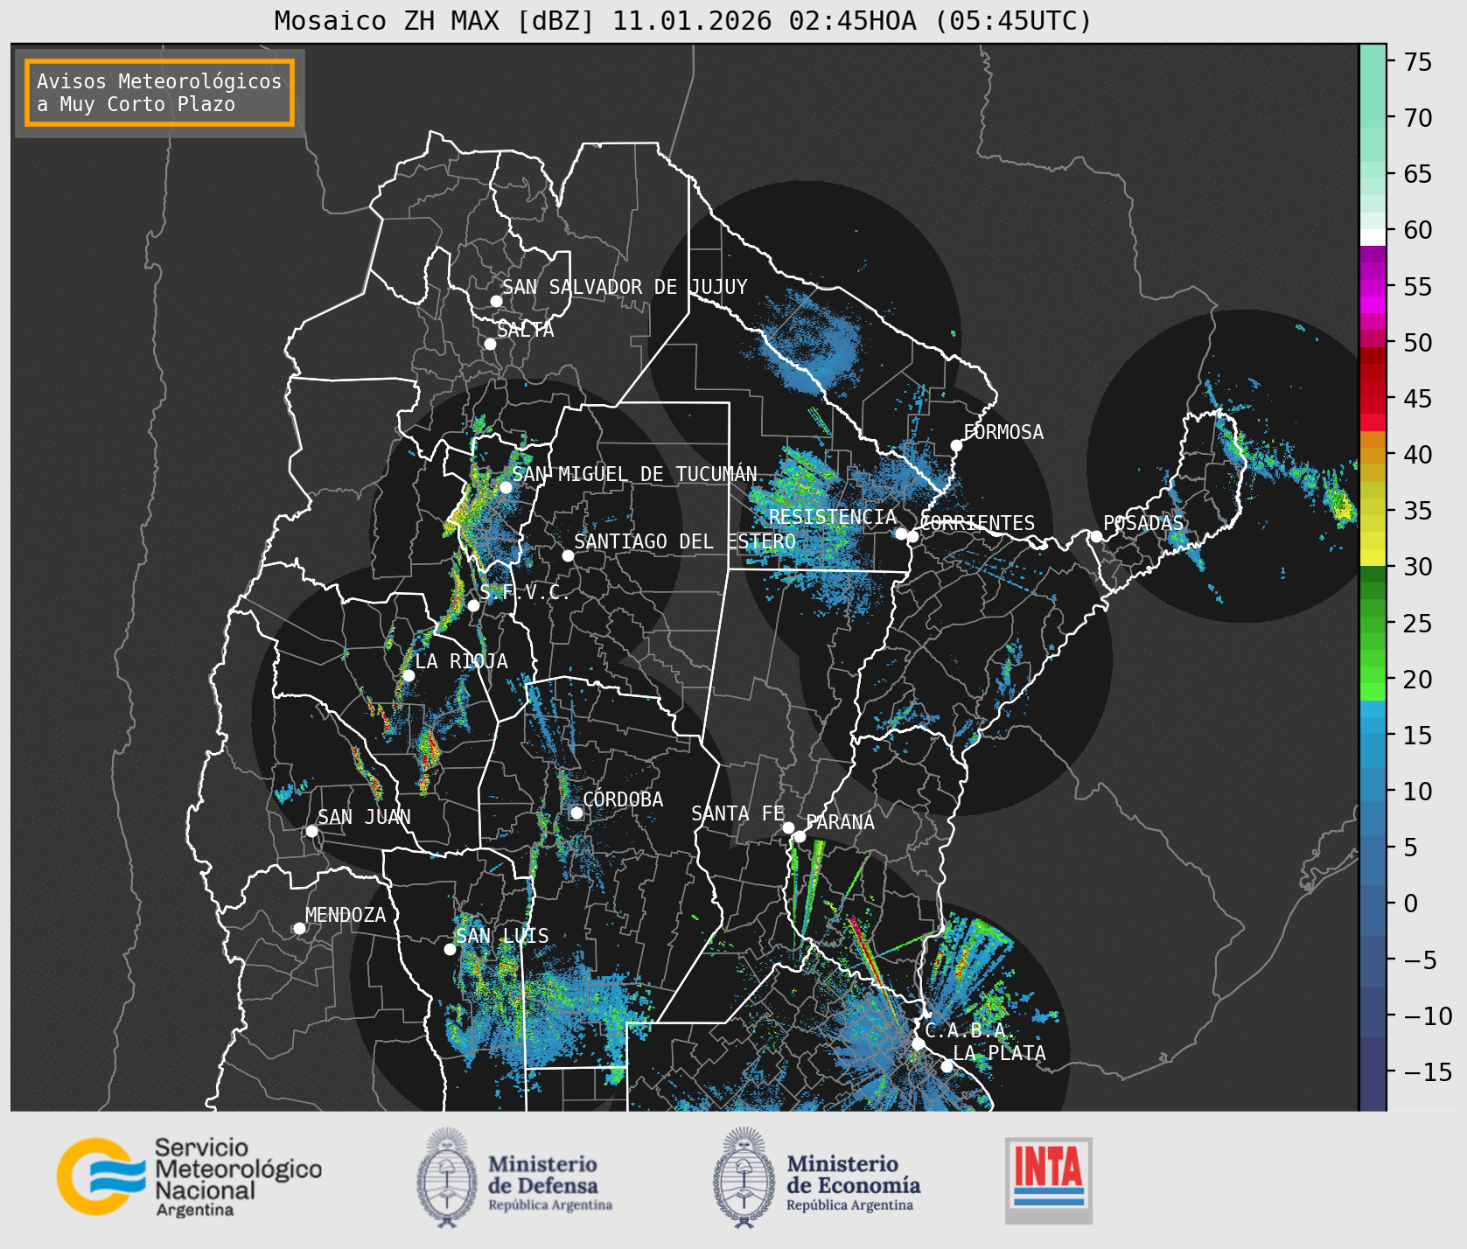This screenshot has width=1467, height=1249.
Task: Click the 30 dBZ yellow colorbar band
Action: tap(1373, 557)
